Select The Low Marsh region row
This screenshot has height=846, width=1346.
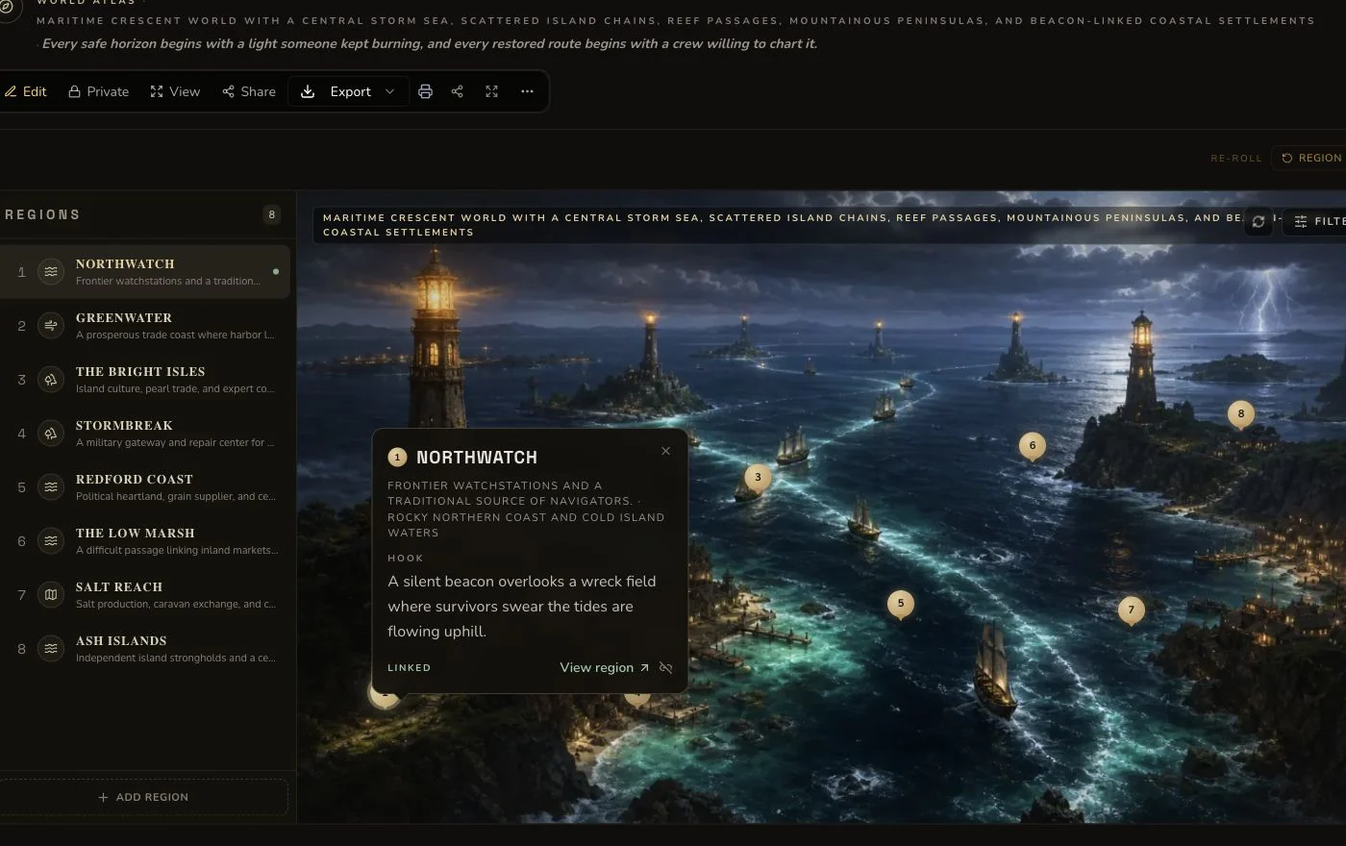144,541
